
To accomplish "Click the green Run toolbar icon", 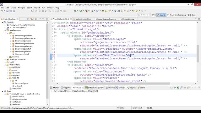I will coord(81,11).
